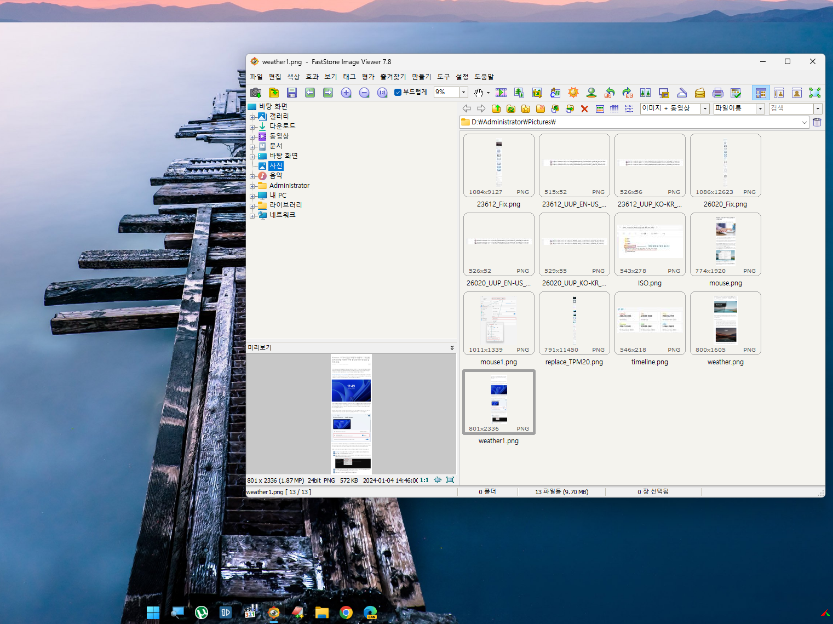
Task: Expand the 내 PC tree node
Action: [x=252, y=196]
